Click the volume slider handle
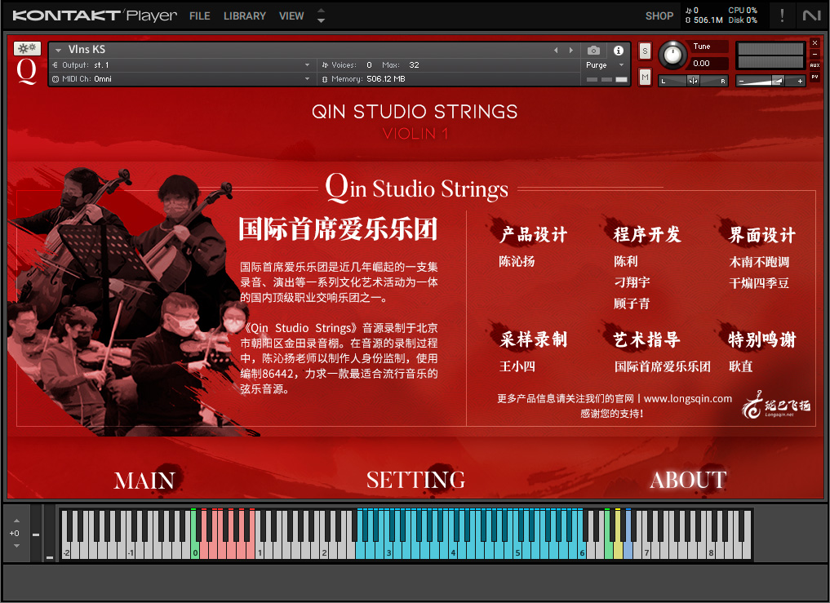The image size is (830, 603). (777, 81)
